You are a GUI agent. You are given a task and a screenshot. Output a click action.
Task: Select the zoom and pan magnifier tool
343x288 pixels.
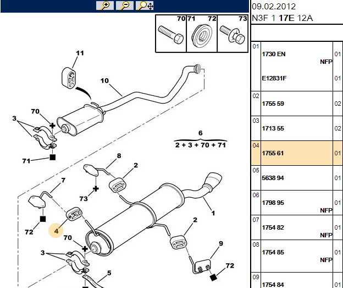pyautogui.click(x=145, y=6)
